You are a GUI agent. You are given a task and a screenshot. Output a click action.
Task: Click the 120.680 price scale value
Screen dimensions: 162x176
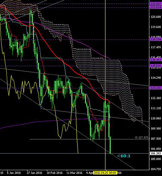156,17
